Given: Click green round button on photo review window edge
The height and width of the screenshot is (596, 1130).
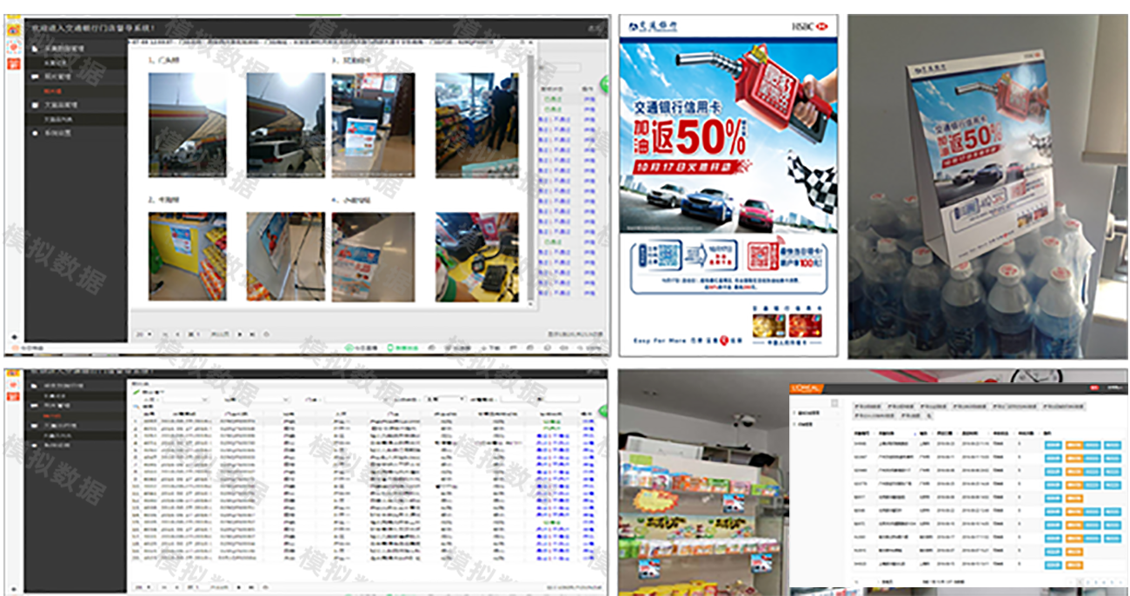Looking at the screenshot, I should (605, 84).
